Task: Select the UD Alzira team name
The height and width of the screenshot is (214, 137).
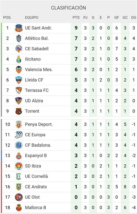Action: tap(34, 101)
